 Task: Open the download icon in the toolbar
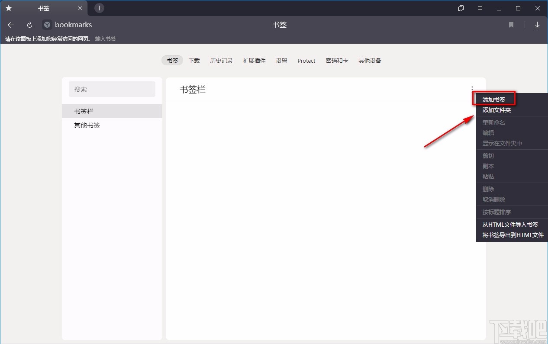coord(538,25)
